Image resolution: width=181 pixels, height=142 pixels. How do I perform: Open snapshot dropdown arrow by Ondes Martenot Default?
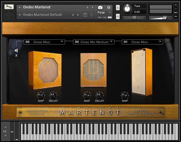[20, 15]
